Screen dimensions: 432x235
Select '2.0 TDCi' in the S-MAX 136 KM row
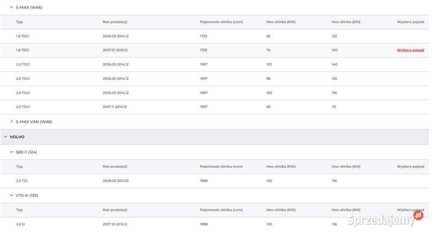pos(23,93)
